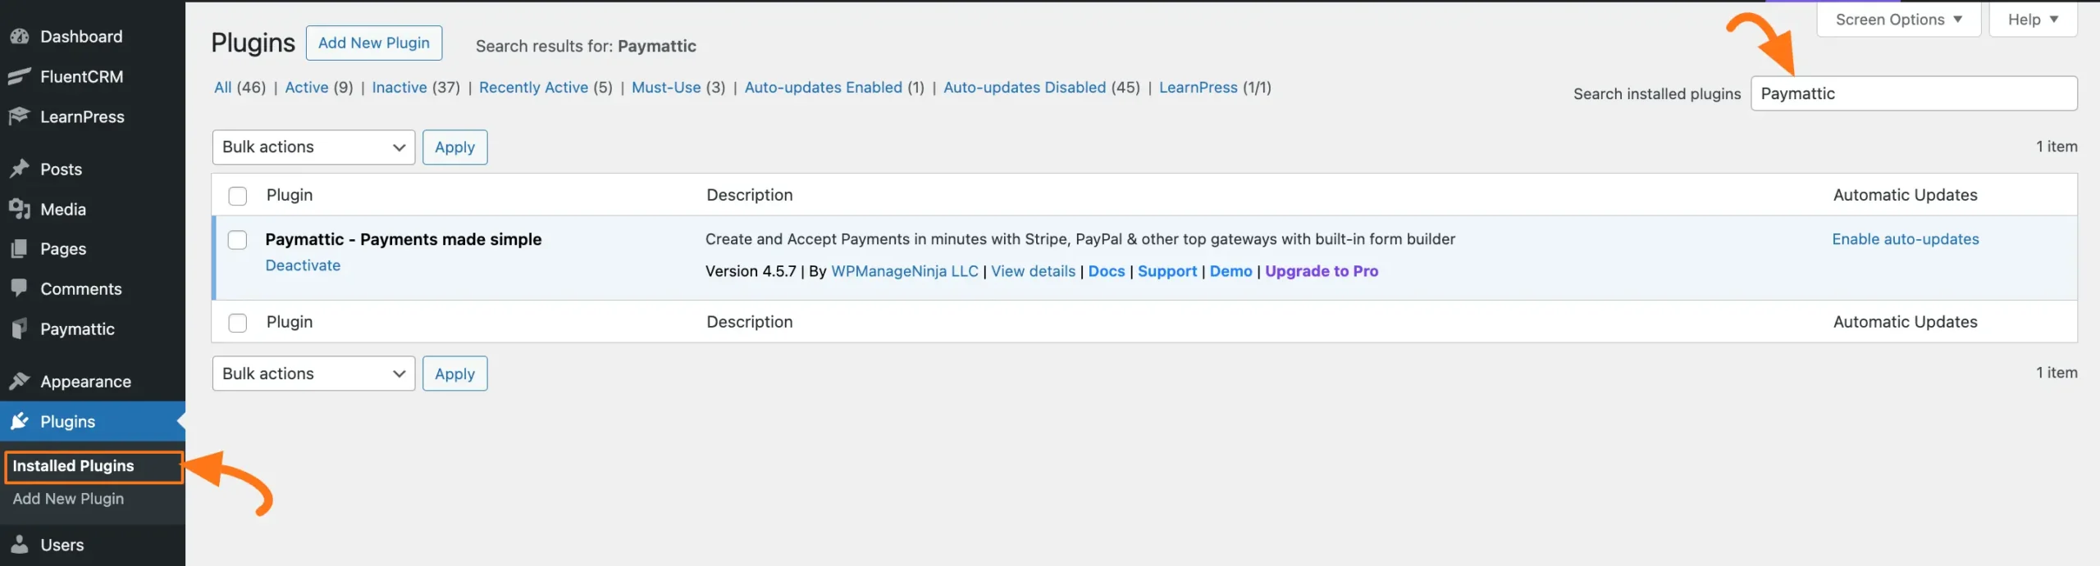
Task: Open the top Bulk actions dropdown
Action: click(x=313, y=147)
